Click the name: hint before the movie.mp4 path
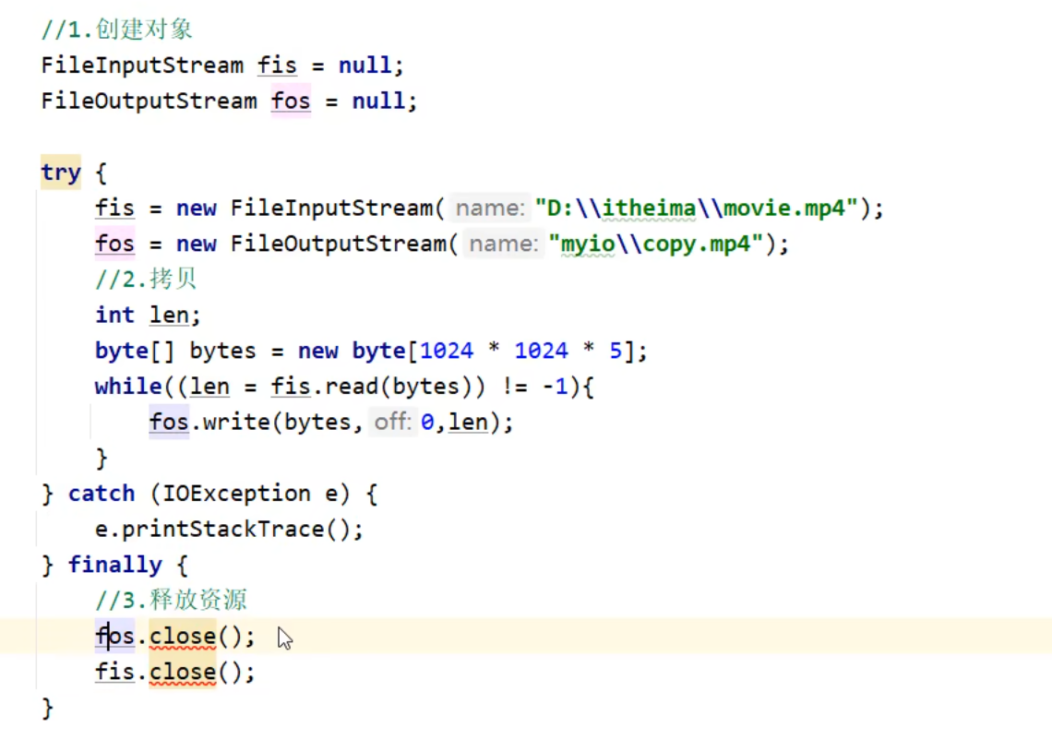Screen dimensions: 1052x751 click(493, 209)
